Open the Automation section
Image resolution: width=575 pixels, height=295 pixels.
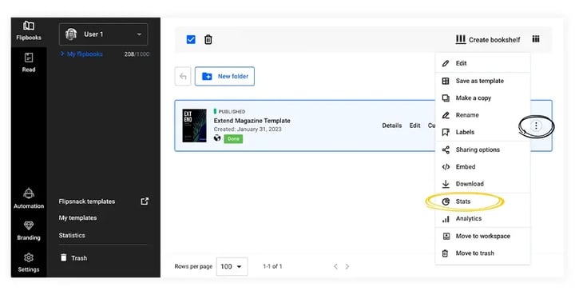click(x=29, y=198)
